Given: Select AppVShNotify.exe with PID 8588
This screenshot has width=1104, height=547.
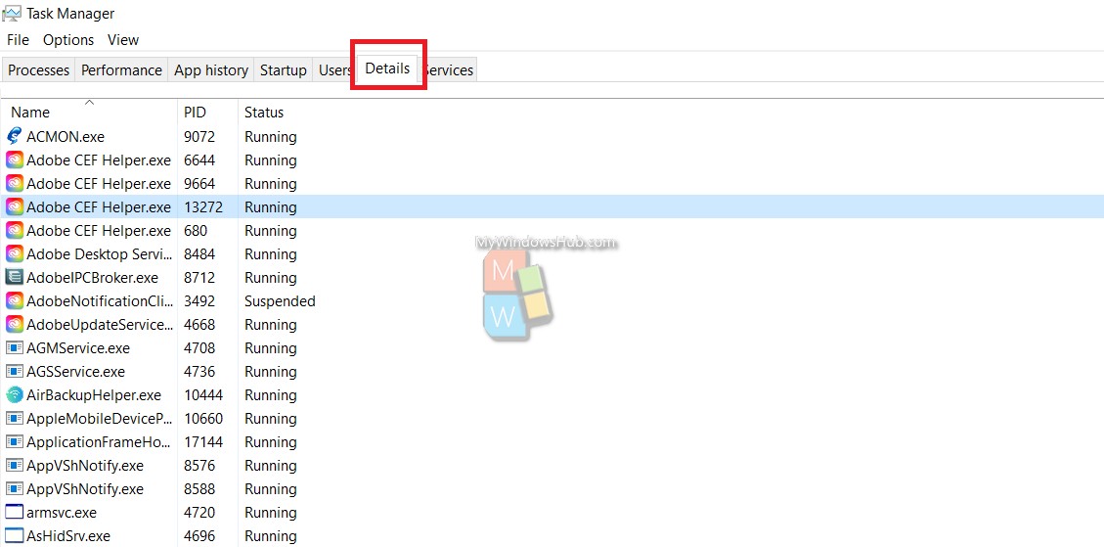Looking at the screenshot, I should [x=85, y=489].
